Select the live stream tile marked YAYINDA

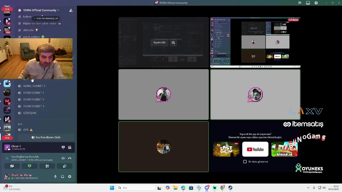tap(255, 42)
